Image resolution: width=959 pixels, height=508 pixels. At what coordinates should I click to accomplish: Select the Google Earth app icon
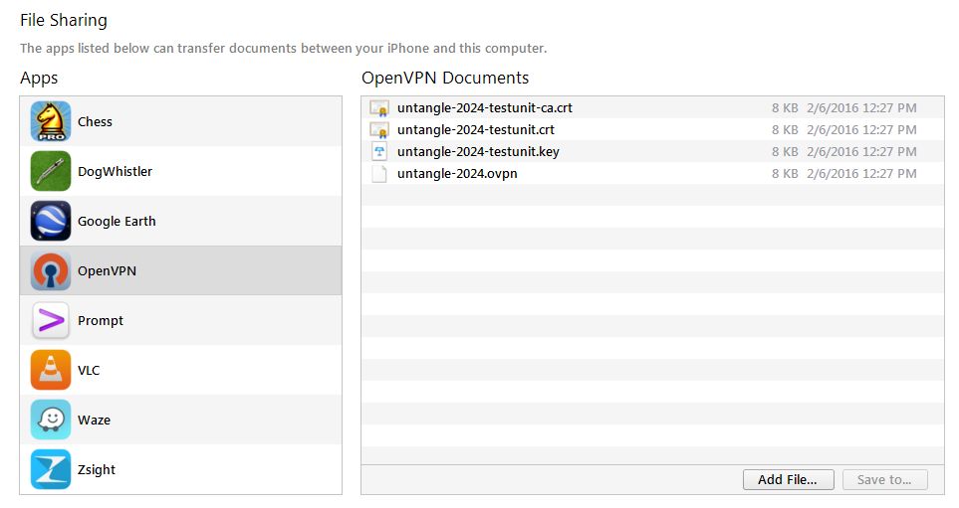pos(51,221)
